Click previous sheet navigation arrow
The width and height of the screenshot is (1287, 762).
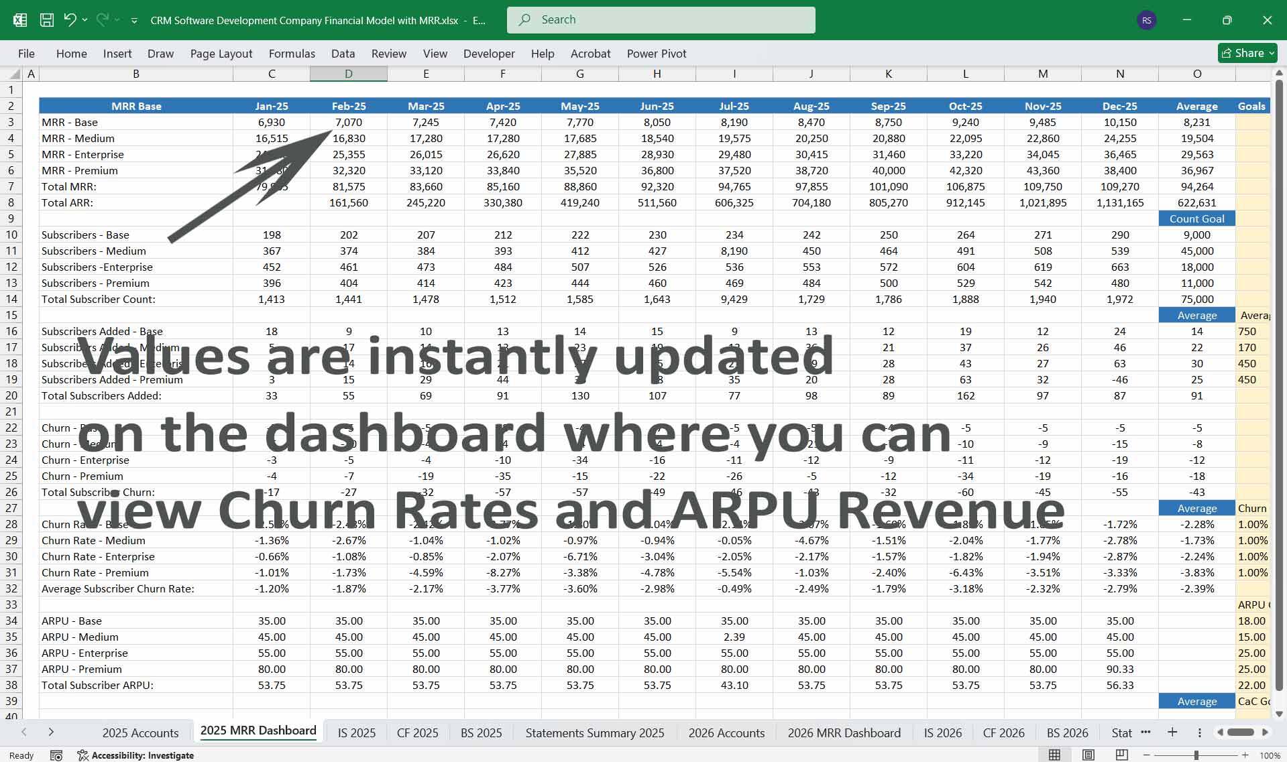24,732
